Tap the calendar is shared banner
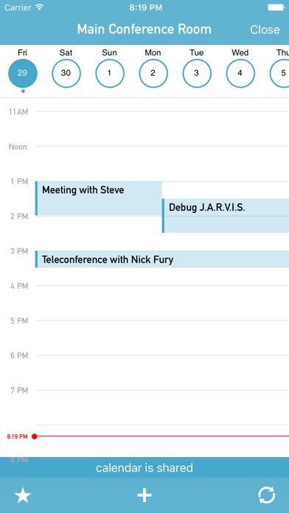The height and width of the screenshot is (513, 289). coord(144,467)
